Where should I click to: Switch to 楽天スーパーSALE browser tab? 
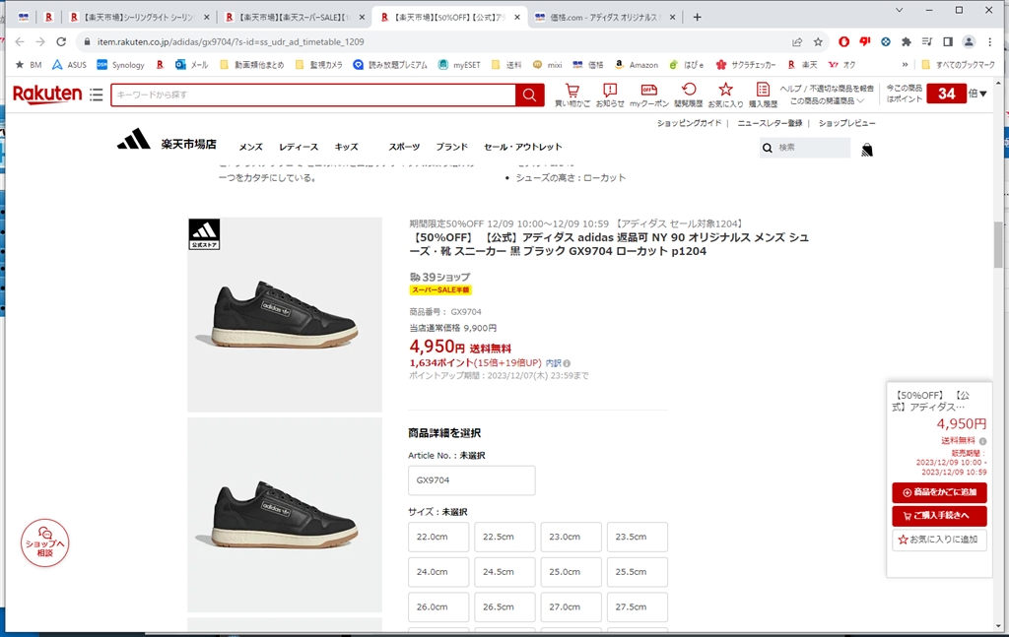[x=294, y=18]
